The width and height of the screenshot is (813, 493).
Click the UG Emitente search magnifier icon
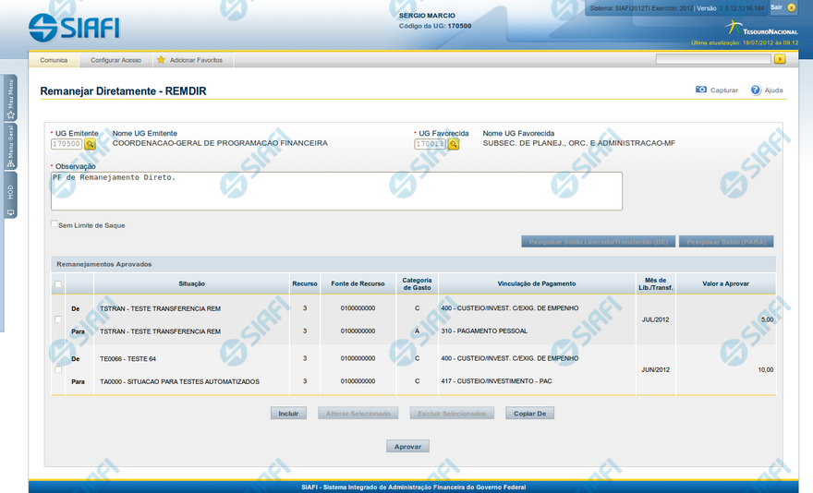click(x=91, y=144)
